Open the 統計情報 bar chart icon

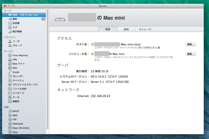[x=10, y=31]
